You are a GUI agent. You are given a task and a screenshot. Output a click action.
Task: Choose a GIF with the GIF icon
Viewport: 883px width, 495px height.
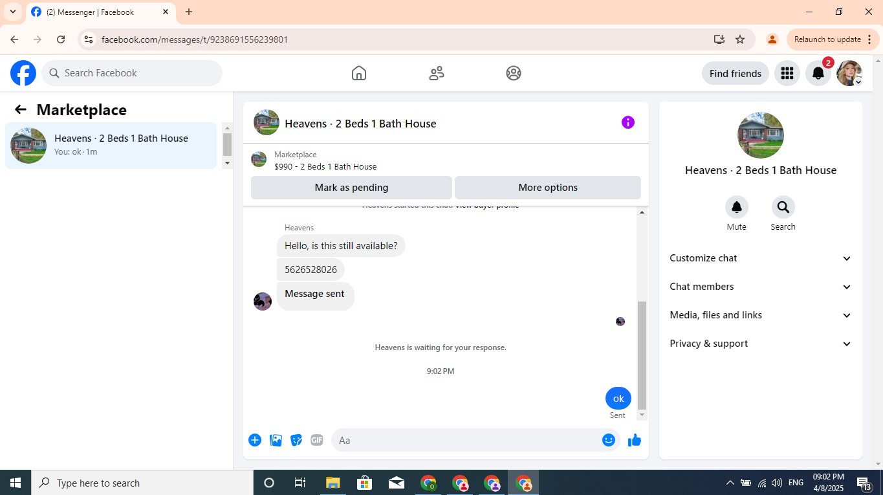316,440
